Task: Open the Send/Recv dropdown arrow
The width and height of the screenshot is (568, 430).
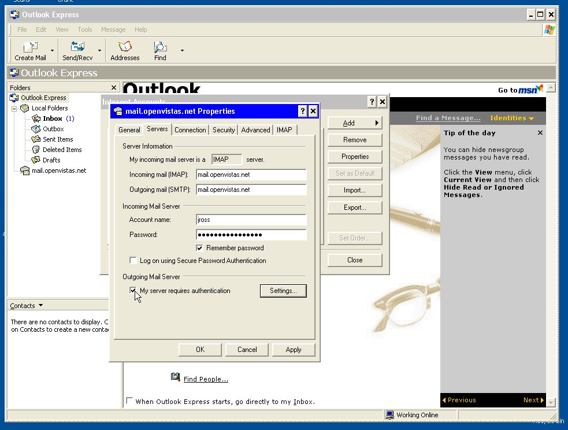Action: 99,50
